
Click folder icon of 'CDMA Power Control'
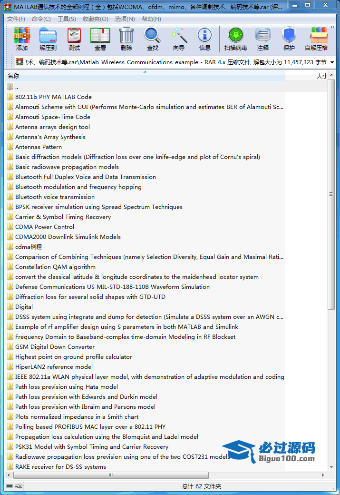(x=10, y=227)
